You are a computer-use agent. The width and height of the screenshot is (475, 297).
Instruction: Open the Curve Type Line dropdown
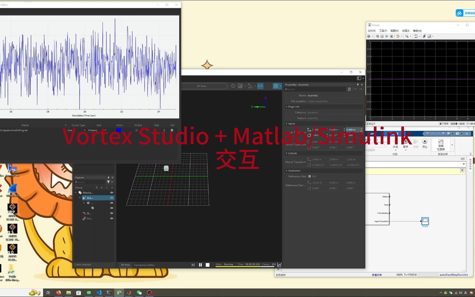76,130
